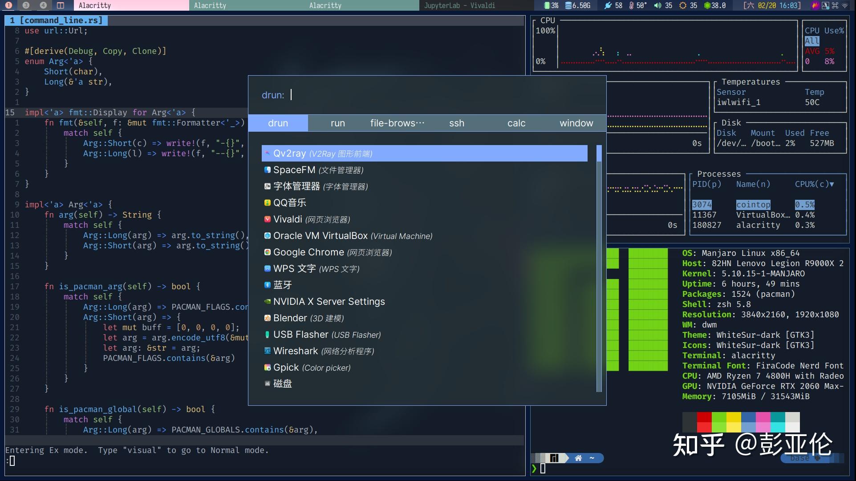The width and height of the screenshot is (856, 481).
Task: Switch to the run tab
Action: point(337,123)
